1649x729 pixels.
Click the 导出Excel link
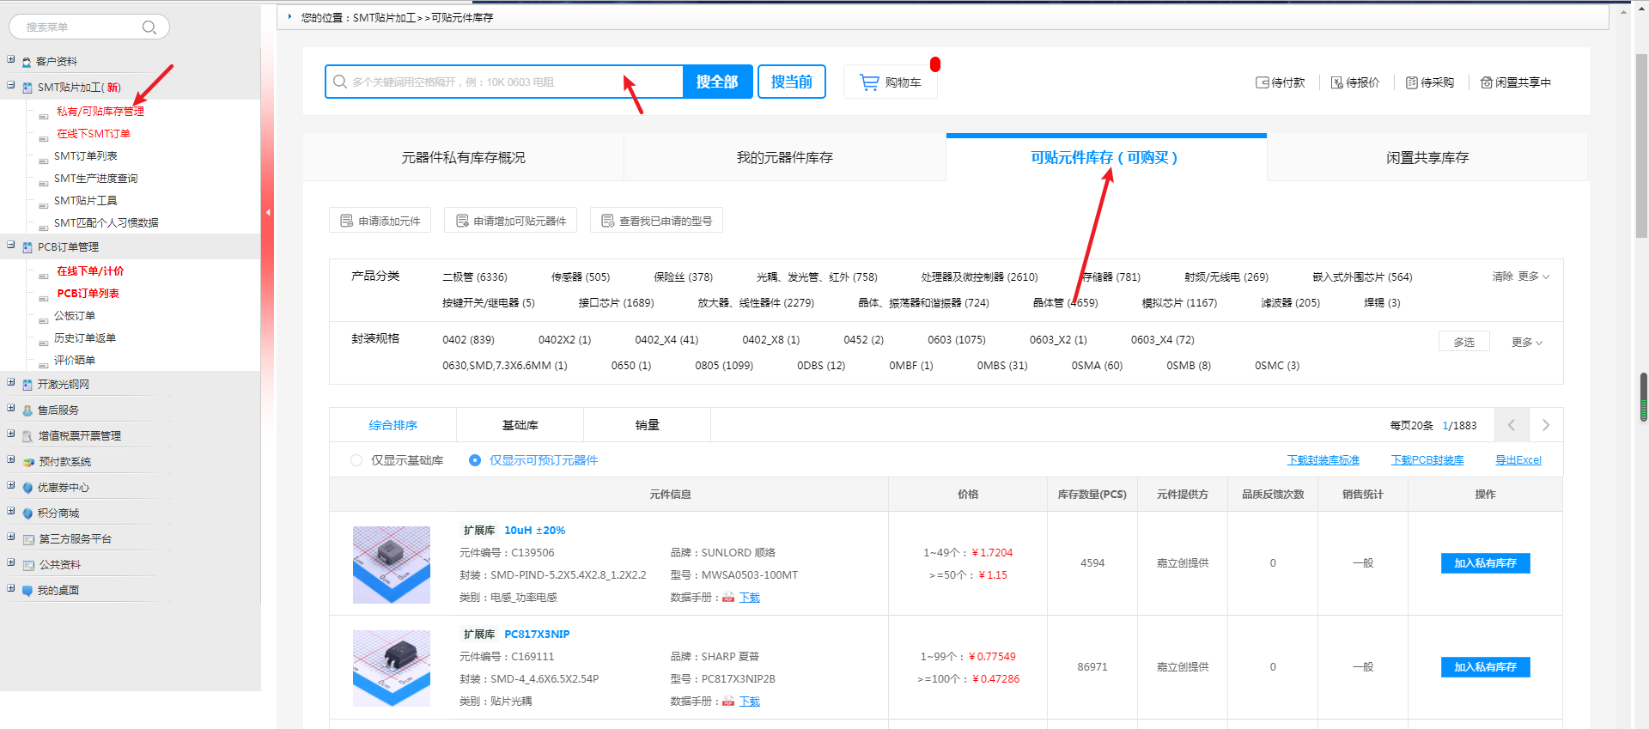(x=1518, y=460)
